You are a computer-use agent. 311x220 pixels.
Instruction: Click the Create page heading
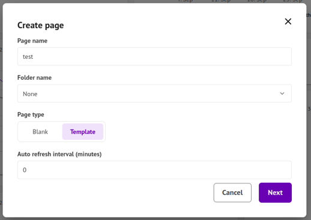41,25
